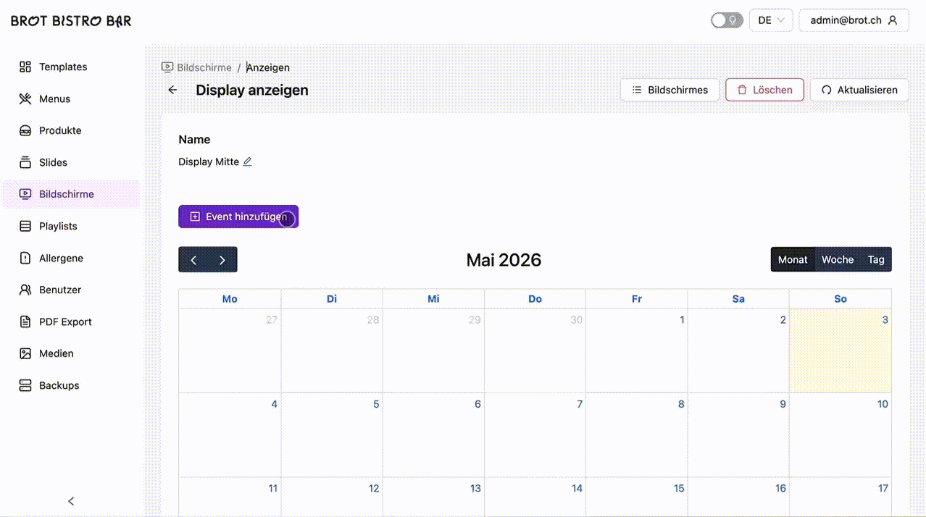Click the BROT BISTRO BAR logo
This screenshot has width=926, height=517.
tap(71, 21)
